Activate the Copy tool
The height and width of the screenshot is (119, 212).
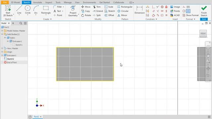point(85,11)
